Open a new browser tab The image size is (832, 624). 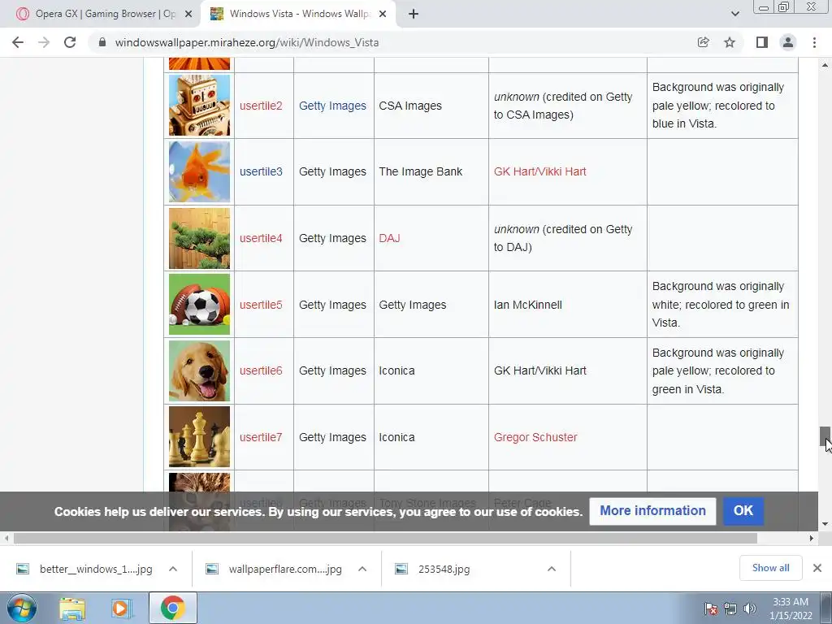(414, 14)
